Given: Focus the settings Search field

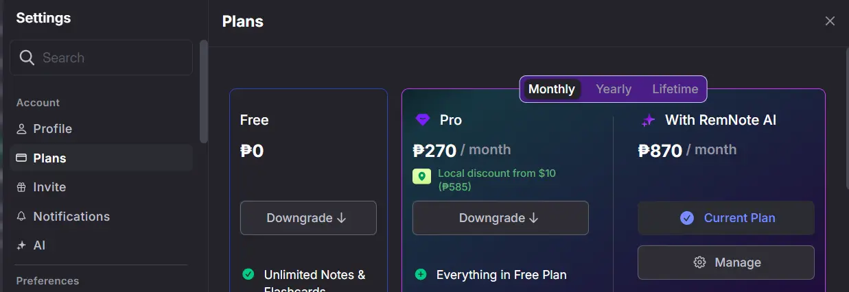Looking at the screenshot, I should [102, 58].
